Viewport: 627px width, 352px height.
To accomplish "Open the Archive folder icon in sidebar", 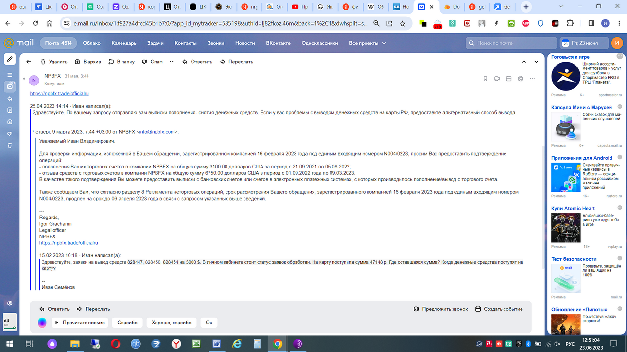I will tap(10, 122).
